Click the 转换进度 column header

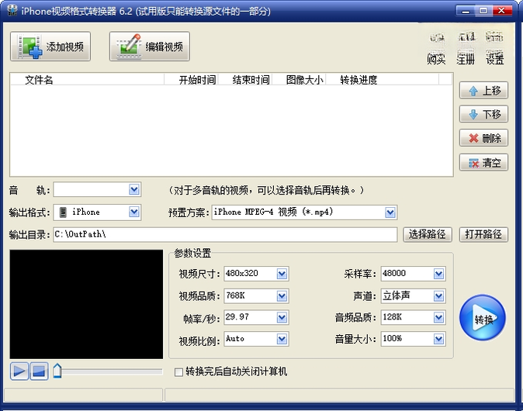coord(383,80)
